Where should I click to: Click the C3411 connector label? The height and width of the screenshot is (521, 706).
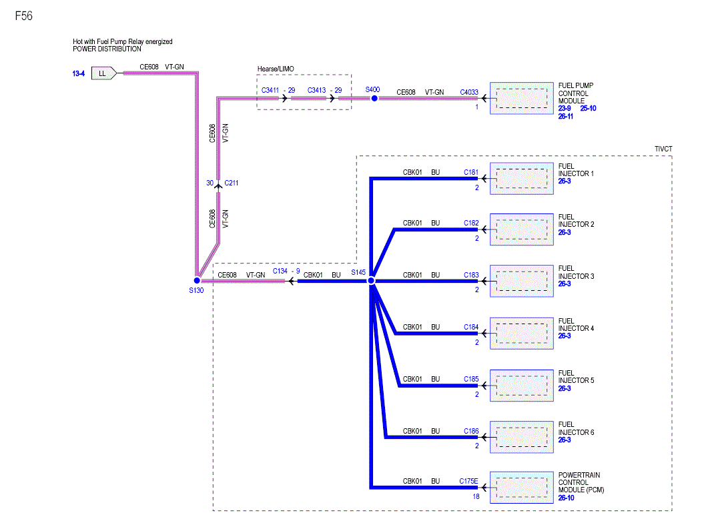click(270, 90)
